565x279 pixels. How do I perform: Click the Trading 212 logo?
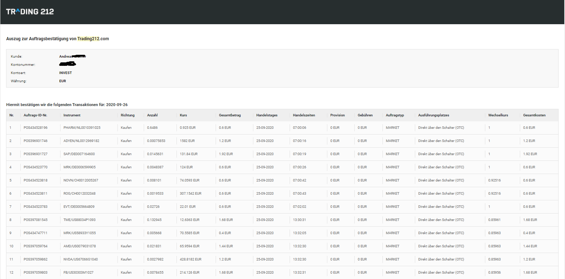coord(30,12)
